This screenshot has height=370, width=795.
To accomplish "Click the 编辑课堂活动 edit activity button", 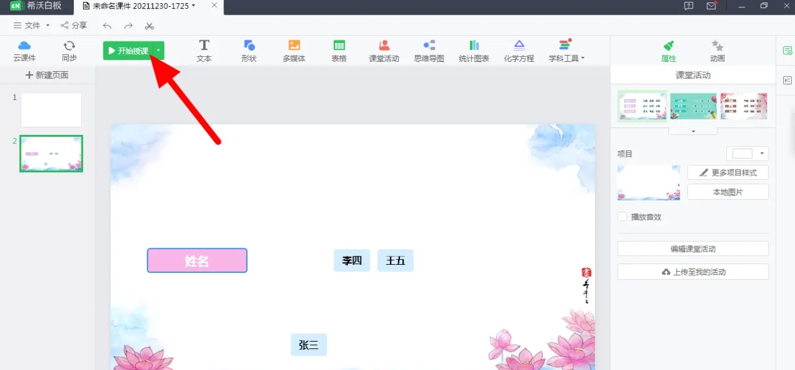I will [692, 248].
